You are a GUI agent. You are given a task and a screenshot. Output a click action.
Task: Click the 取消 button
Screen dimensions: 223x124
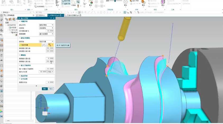(x=51, y=89)
